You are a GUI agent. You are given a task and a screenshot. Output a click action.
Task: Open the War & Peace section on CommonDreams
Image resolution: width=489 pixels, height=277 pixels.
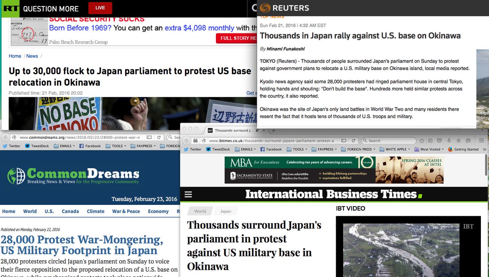coord(126,211)
